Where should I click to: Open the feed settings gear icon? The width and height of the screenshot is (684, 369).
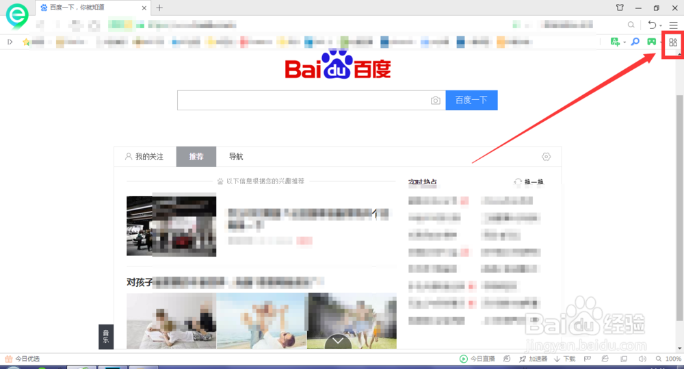point(546,157)
